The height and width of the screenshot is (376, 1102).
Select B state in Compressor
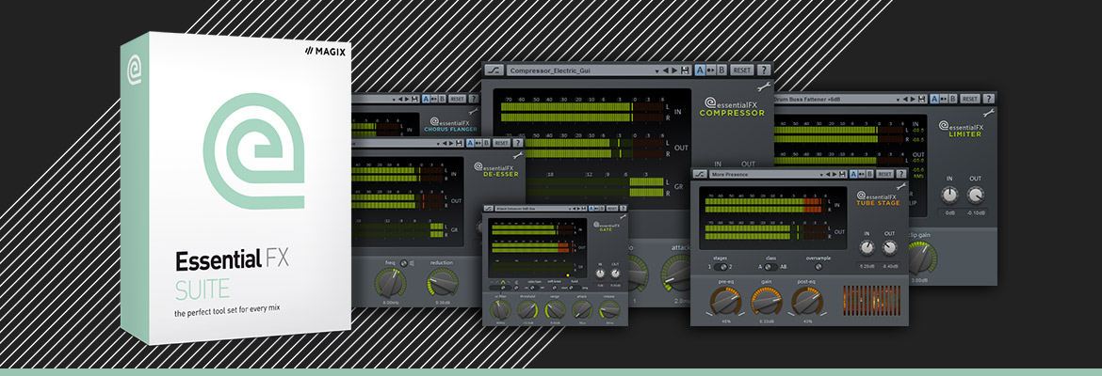pyautogui.click(x=721, y=70)
